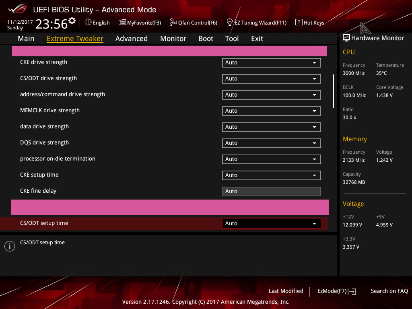Select the CKE drive strength label
The width and height of the screenshot is (412, 309).
click(43, 62)
